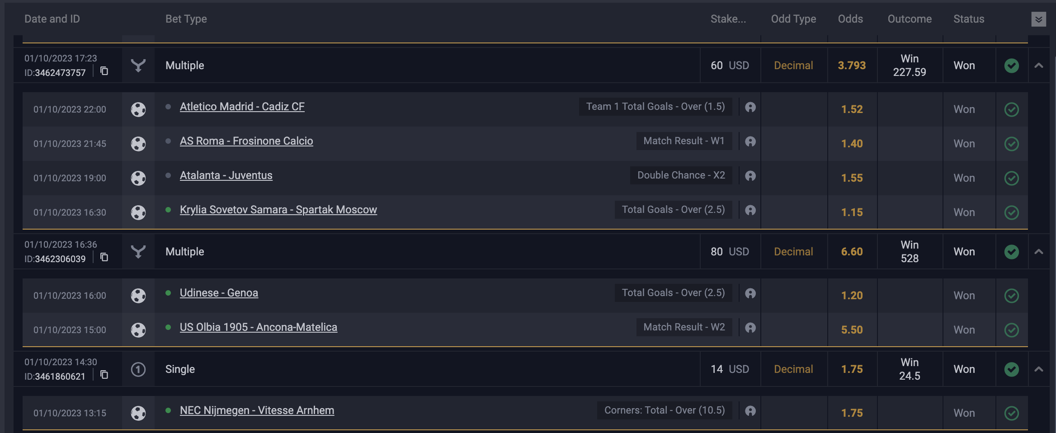Click the Date and ID column header

52,19
